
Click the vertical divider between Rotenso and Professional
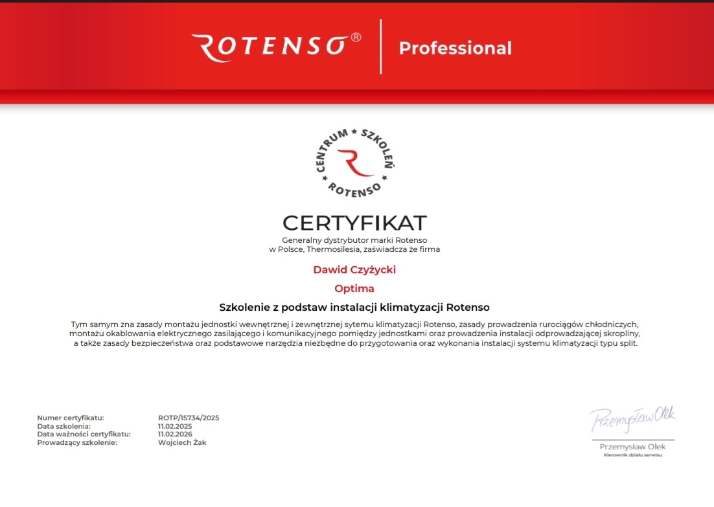coord(380,47)
